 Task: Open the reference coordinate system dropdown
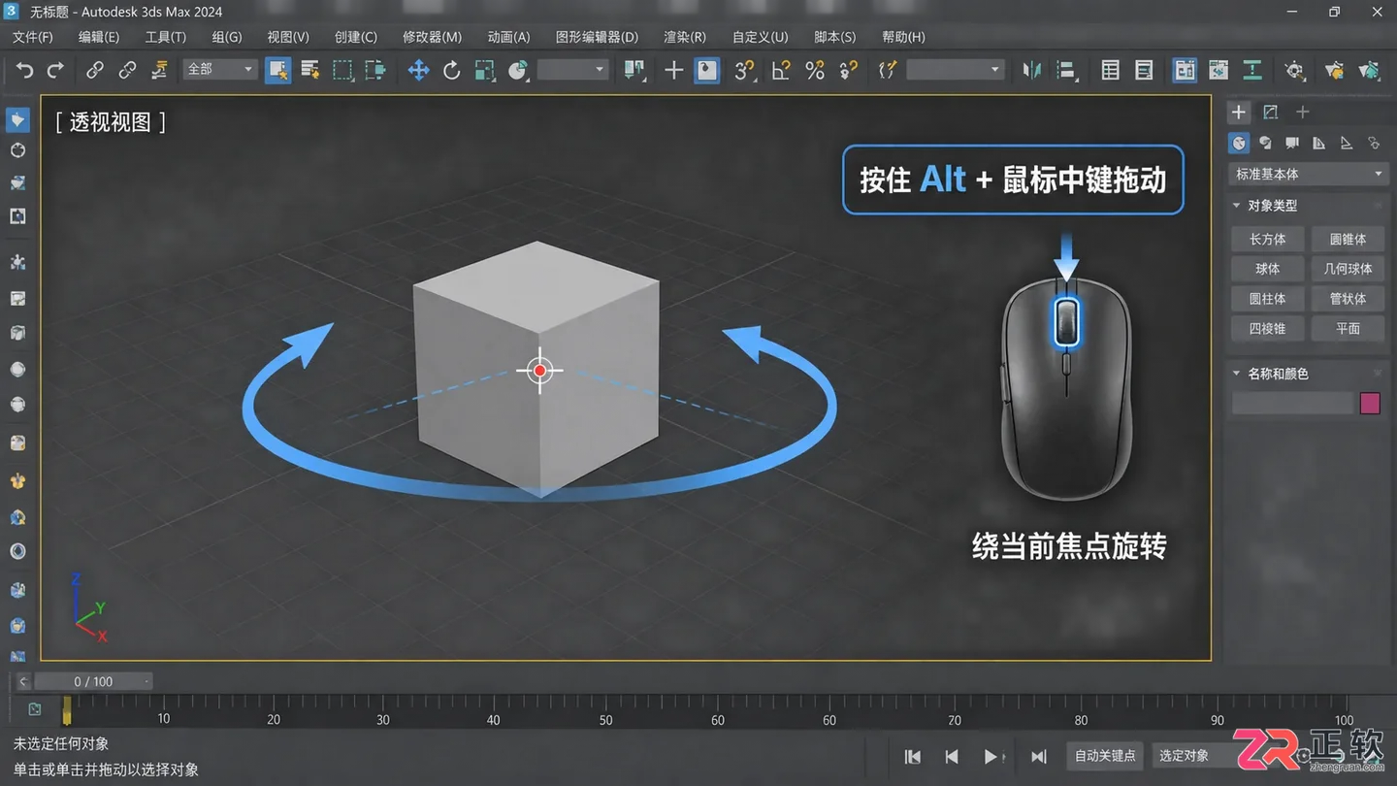click(x=572, y=69)
